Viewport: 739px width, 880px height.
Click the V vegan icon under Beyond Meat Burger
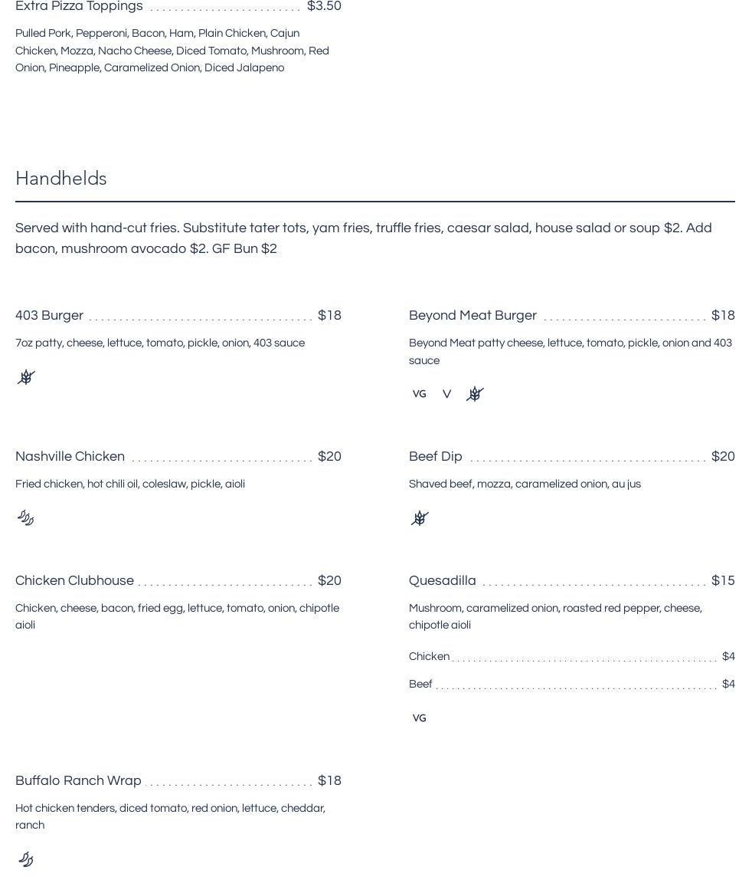click(x=446, y=394)
